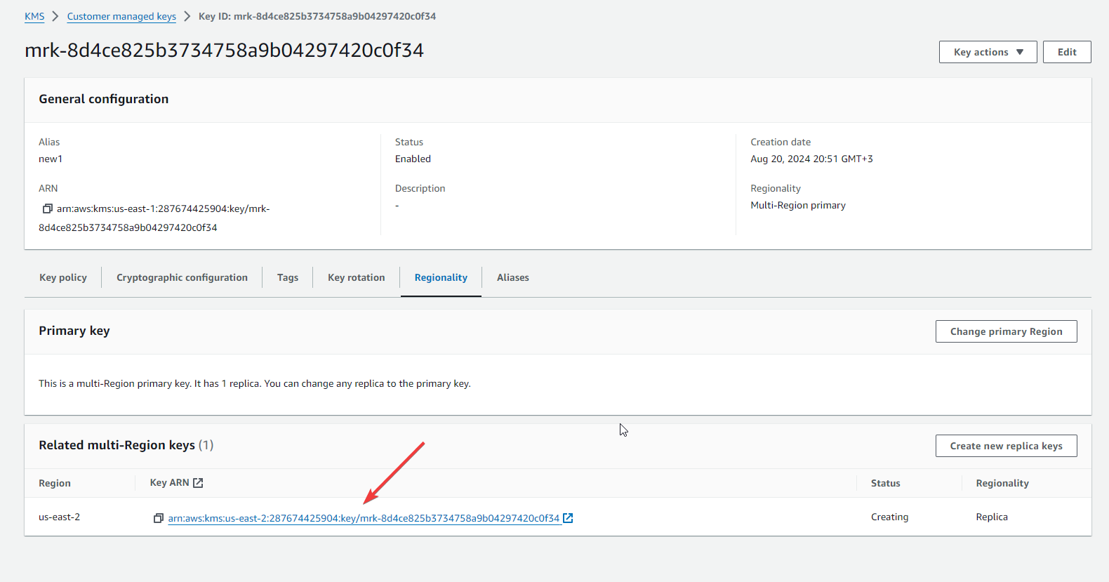Click the creation date Aug 20, 2024 value

point(811,159)
